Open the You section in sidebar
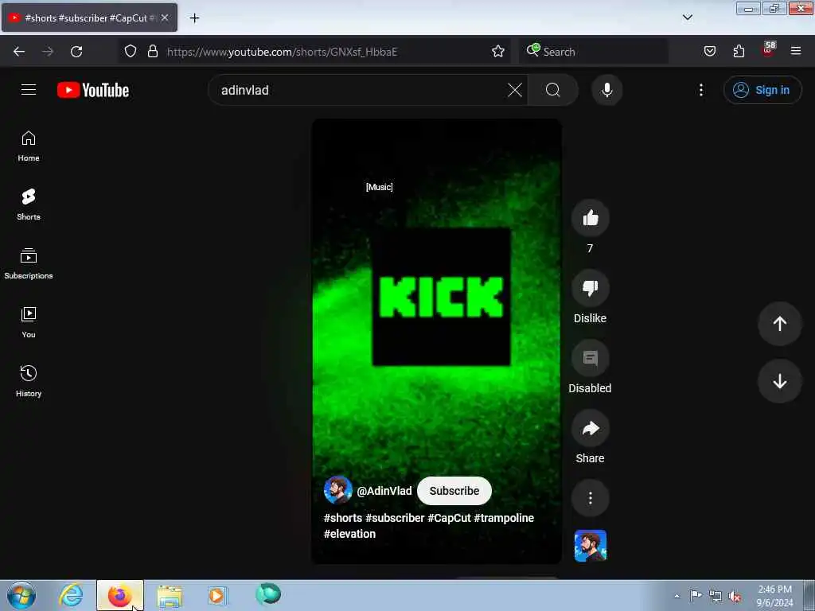The height and width of the screenshot is (611, 815). pyautogui.click(x=29, y=323)
